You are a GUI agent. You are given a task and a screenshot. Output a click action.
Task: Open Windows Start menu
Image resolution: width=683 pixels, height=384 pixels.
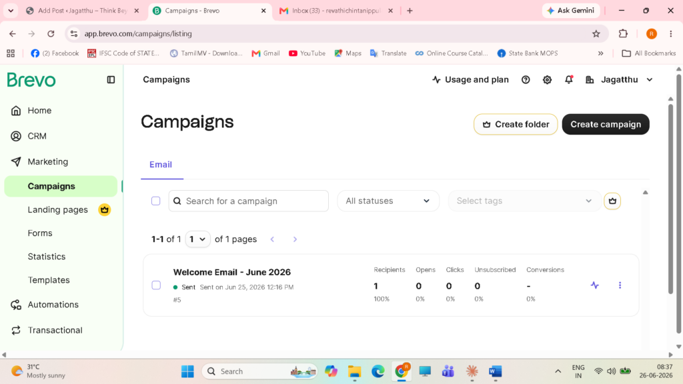(187, 371)
